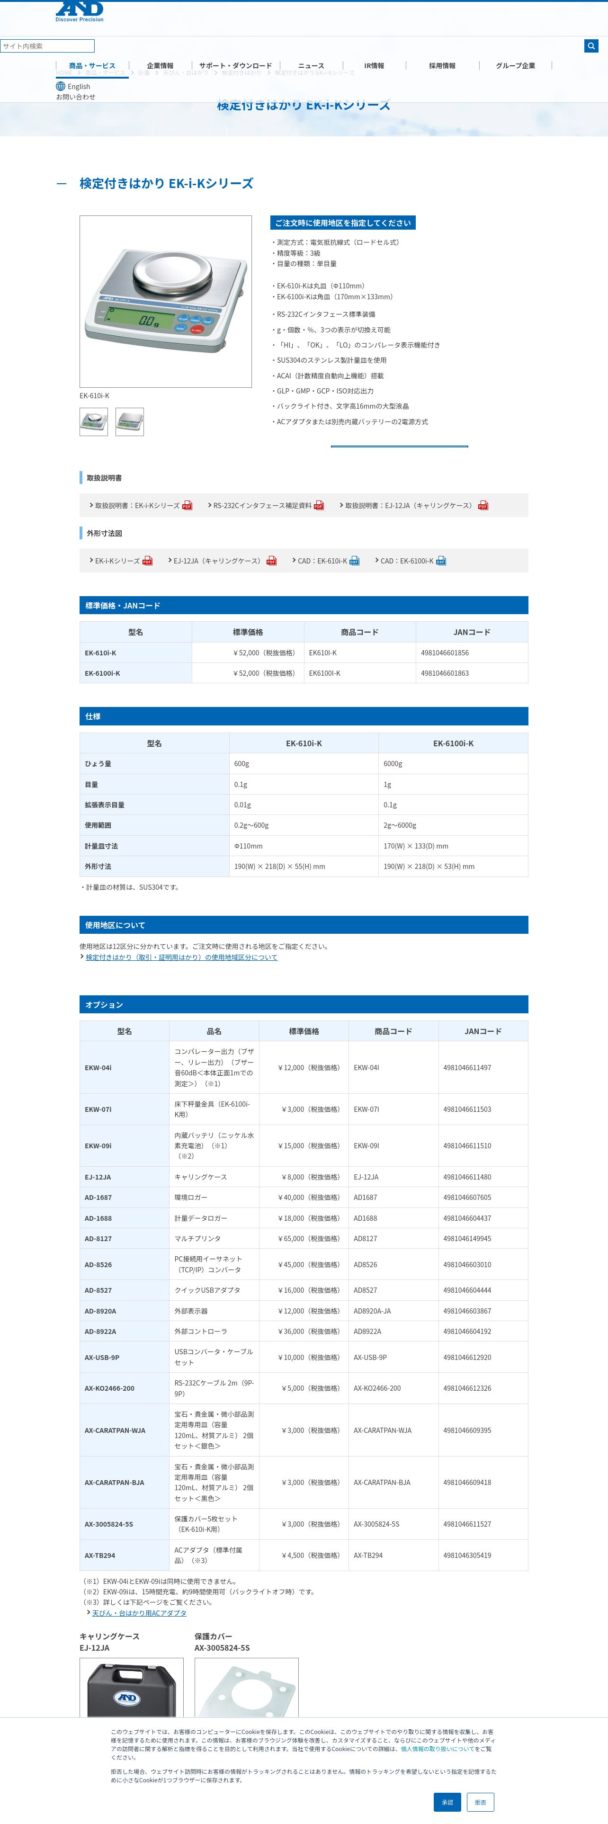Image resolution: width=608 pixels, height=1824 pixels.
Task: Select the AD-8127 マルチプリンタ cell
Action: click(214, 1239)
